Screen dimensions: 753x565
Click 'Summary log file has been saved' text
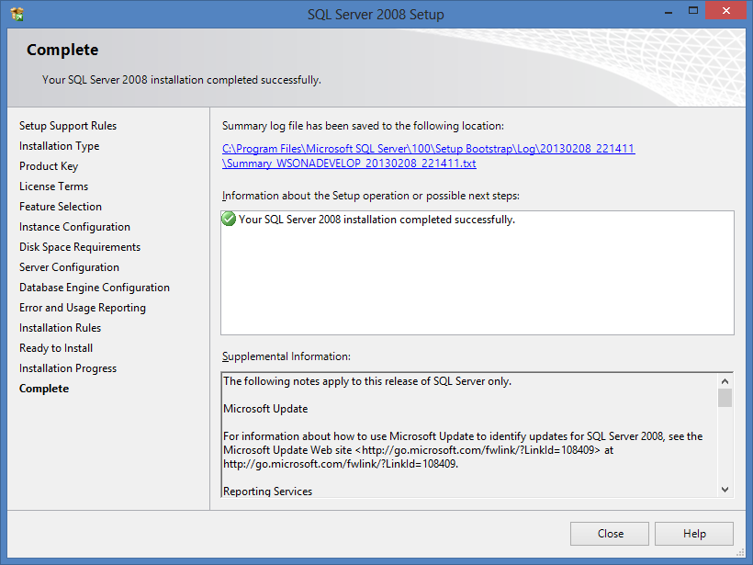pos(363,125)
